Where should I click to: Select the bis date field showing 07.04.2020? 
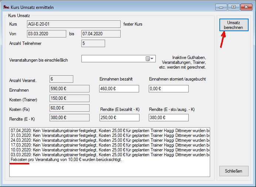[101, 34]
